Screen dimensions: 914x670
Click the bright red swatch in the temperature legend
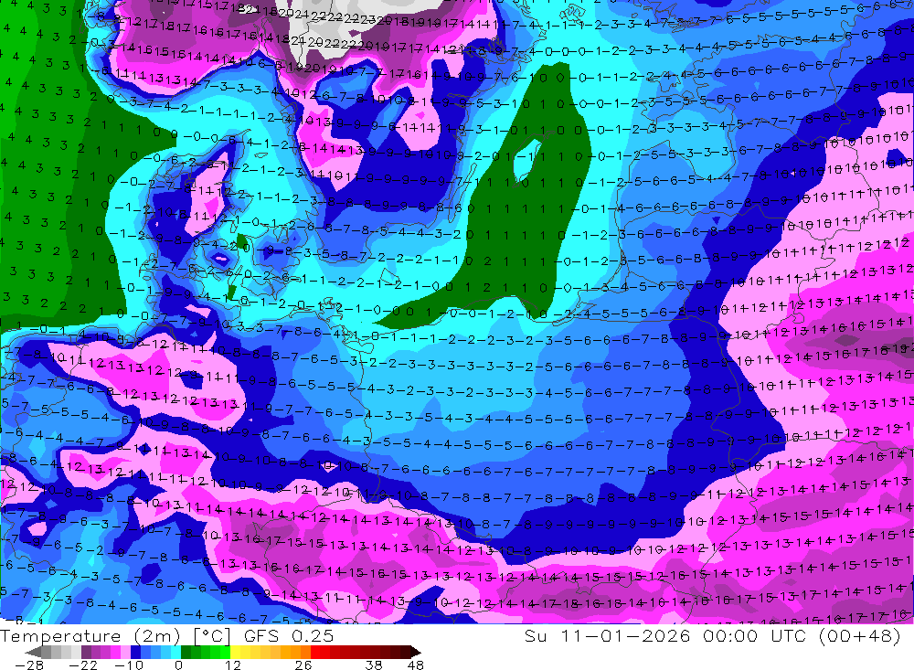(315, 652)
